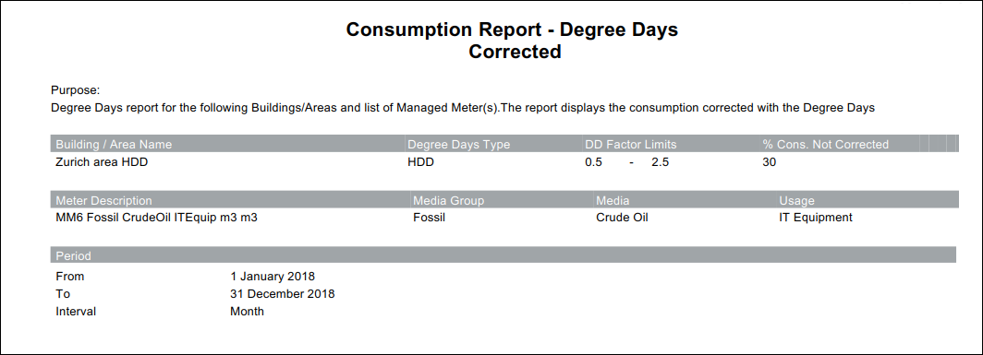Click the Period section header bar
Screen dimensions: 983x355
click(504, 255)
